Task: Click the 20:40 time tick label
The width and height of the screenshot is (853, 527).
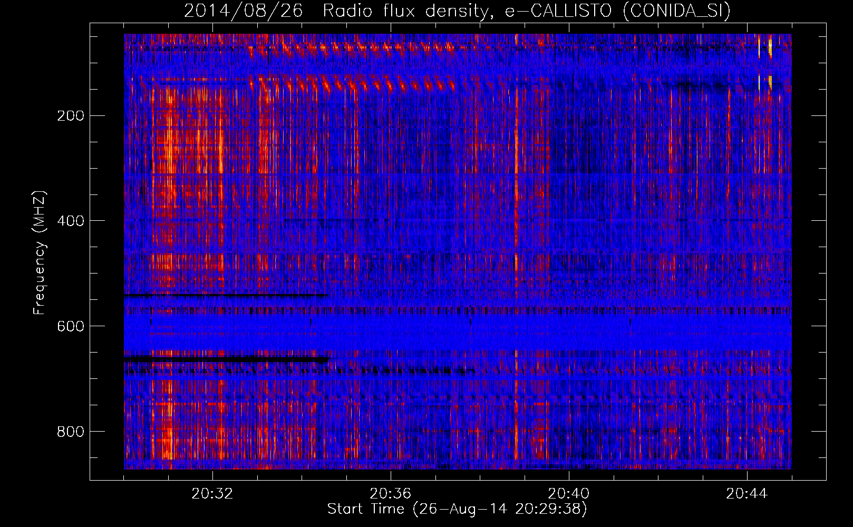Action: 569,494
